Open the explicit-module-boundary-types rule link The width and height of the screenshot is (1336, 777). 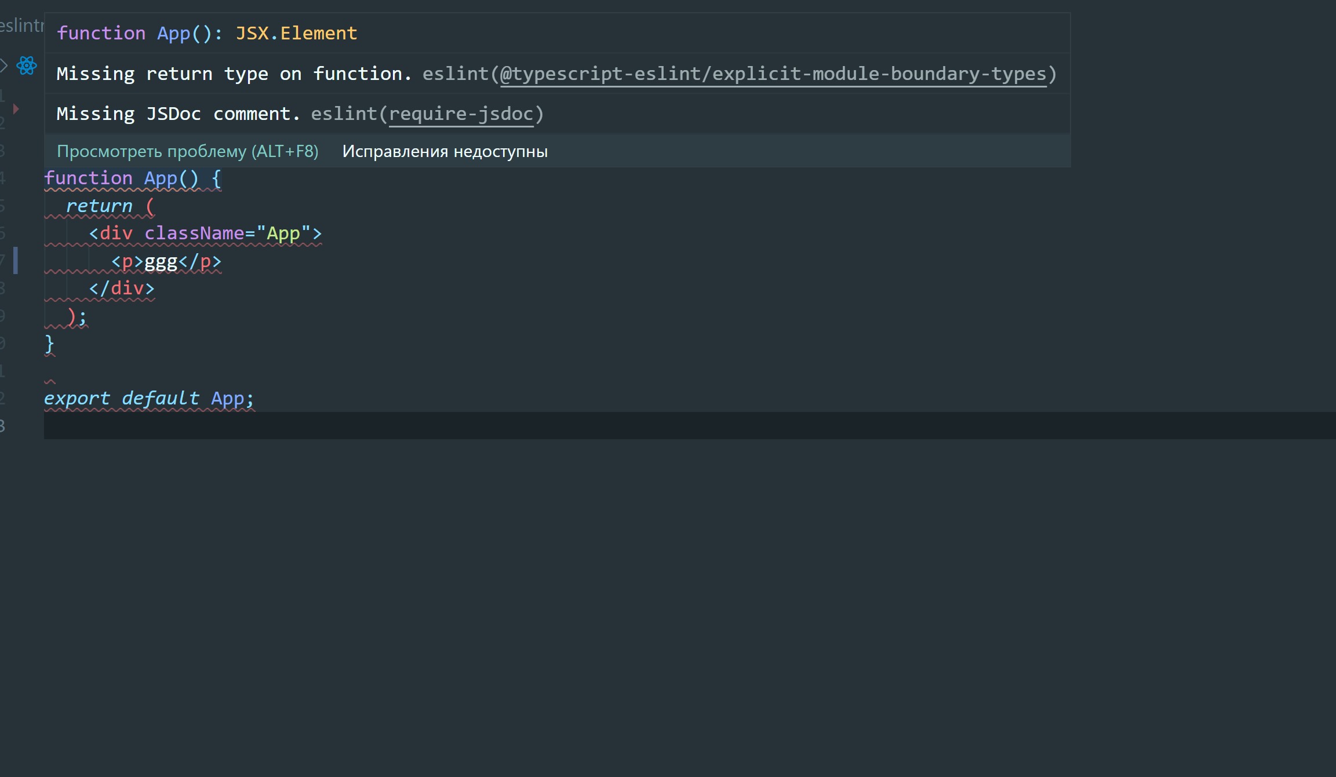click(773, 74)
